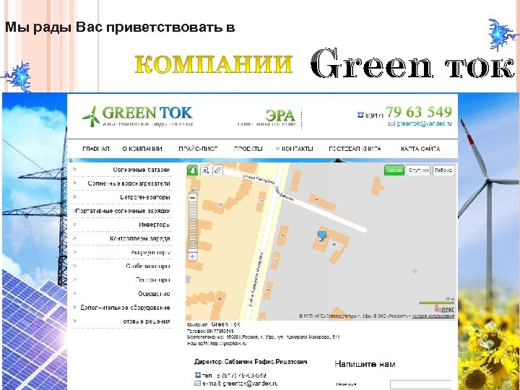Open the ГОСТЕВАЯ КНИГА menu item

coord(355,149)
